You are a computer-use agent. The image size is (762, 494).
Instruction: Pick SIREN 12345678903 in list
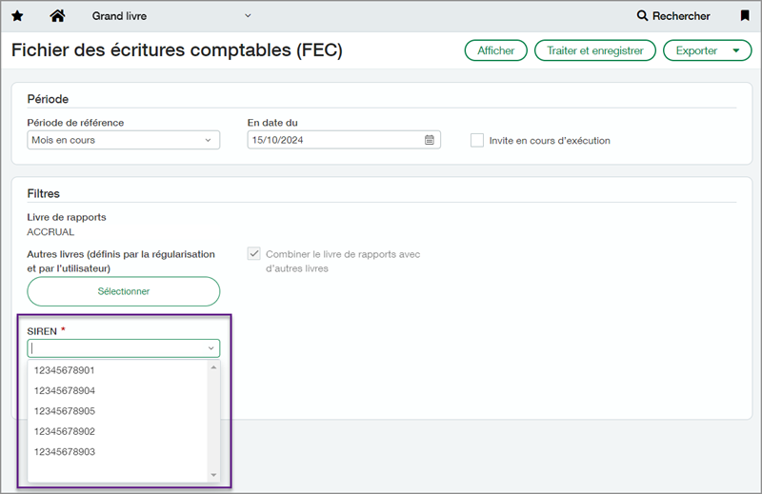coord(65,452)
